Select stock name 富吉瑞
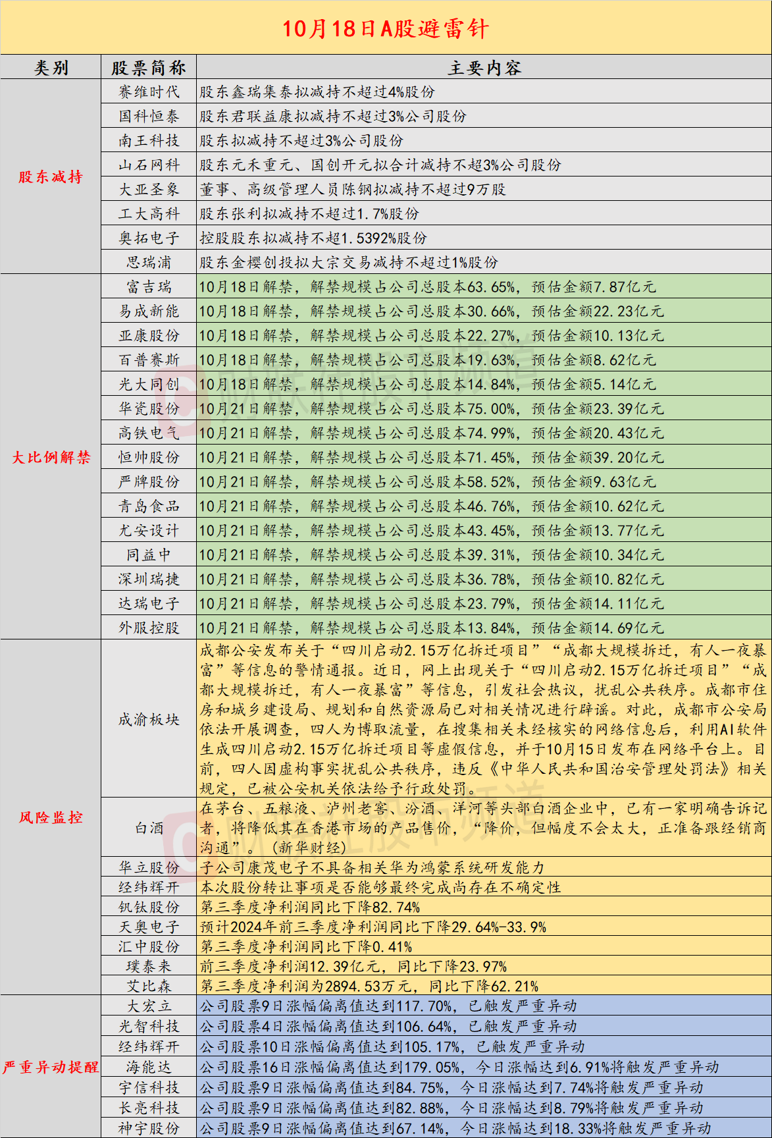The image size is (772, 1138). coord(149,287)
